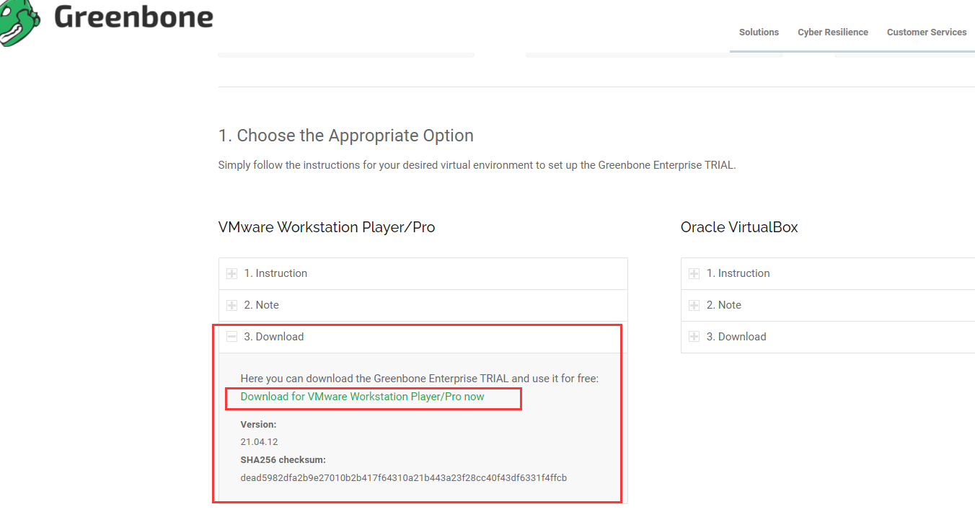Screen dimensions: 975x525
Task: Click the SHA256 checksum: label
Action: point(283,459)
